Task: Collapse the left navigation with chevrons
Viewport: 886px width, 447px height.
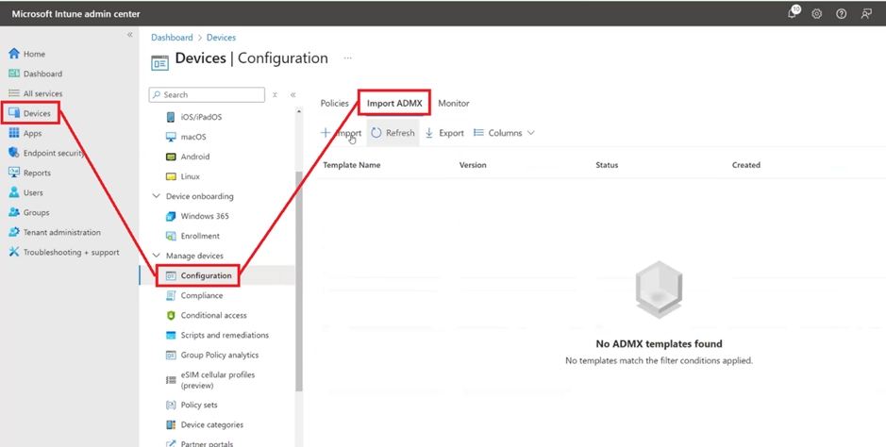Action: (x=130, y=35)
